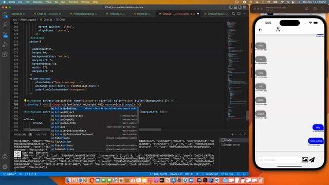This screenshot has width=329, height=185.
Task: Toggle secondary sidebar layout icon
Action: coord(240,7)
